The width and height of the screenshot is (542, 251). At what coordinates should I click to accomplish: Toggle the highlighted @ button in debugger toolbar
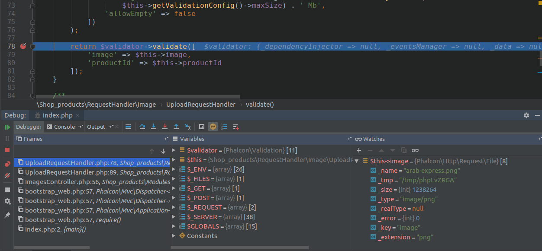coord(213,127)
